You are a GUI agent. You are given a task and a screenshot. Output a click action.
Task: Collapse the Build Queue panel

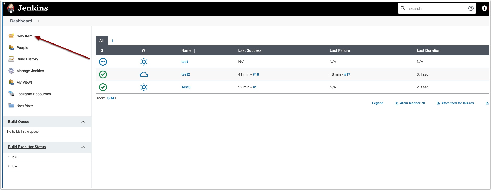(x=83, y=122)
